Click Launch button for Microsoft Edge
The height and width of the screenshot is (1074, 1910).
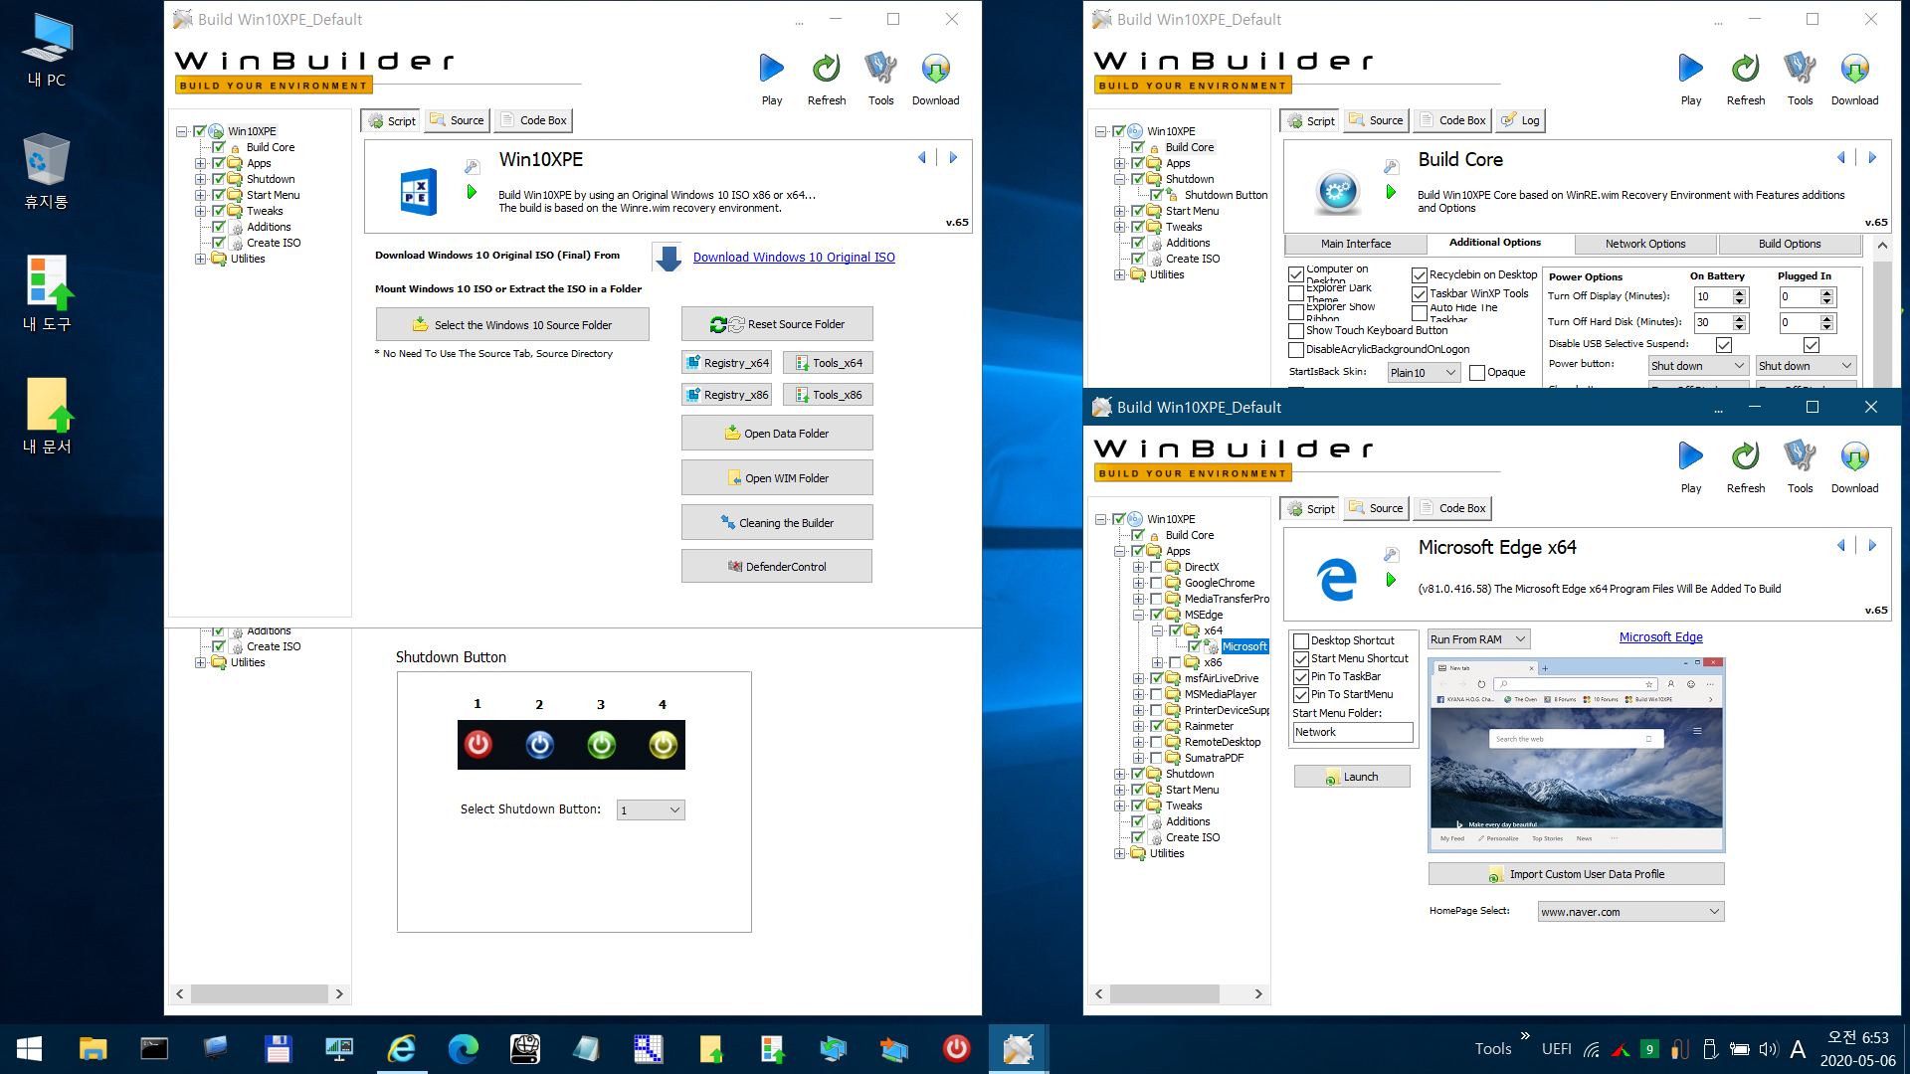click(x=1352, y=777)
